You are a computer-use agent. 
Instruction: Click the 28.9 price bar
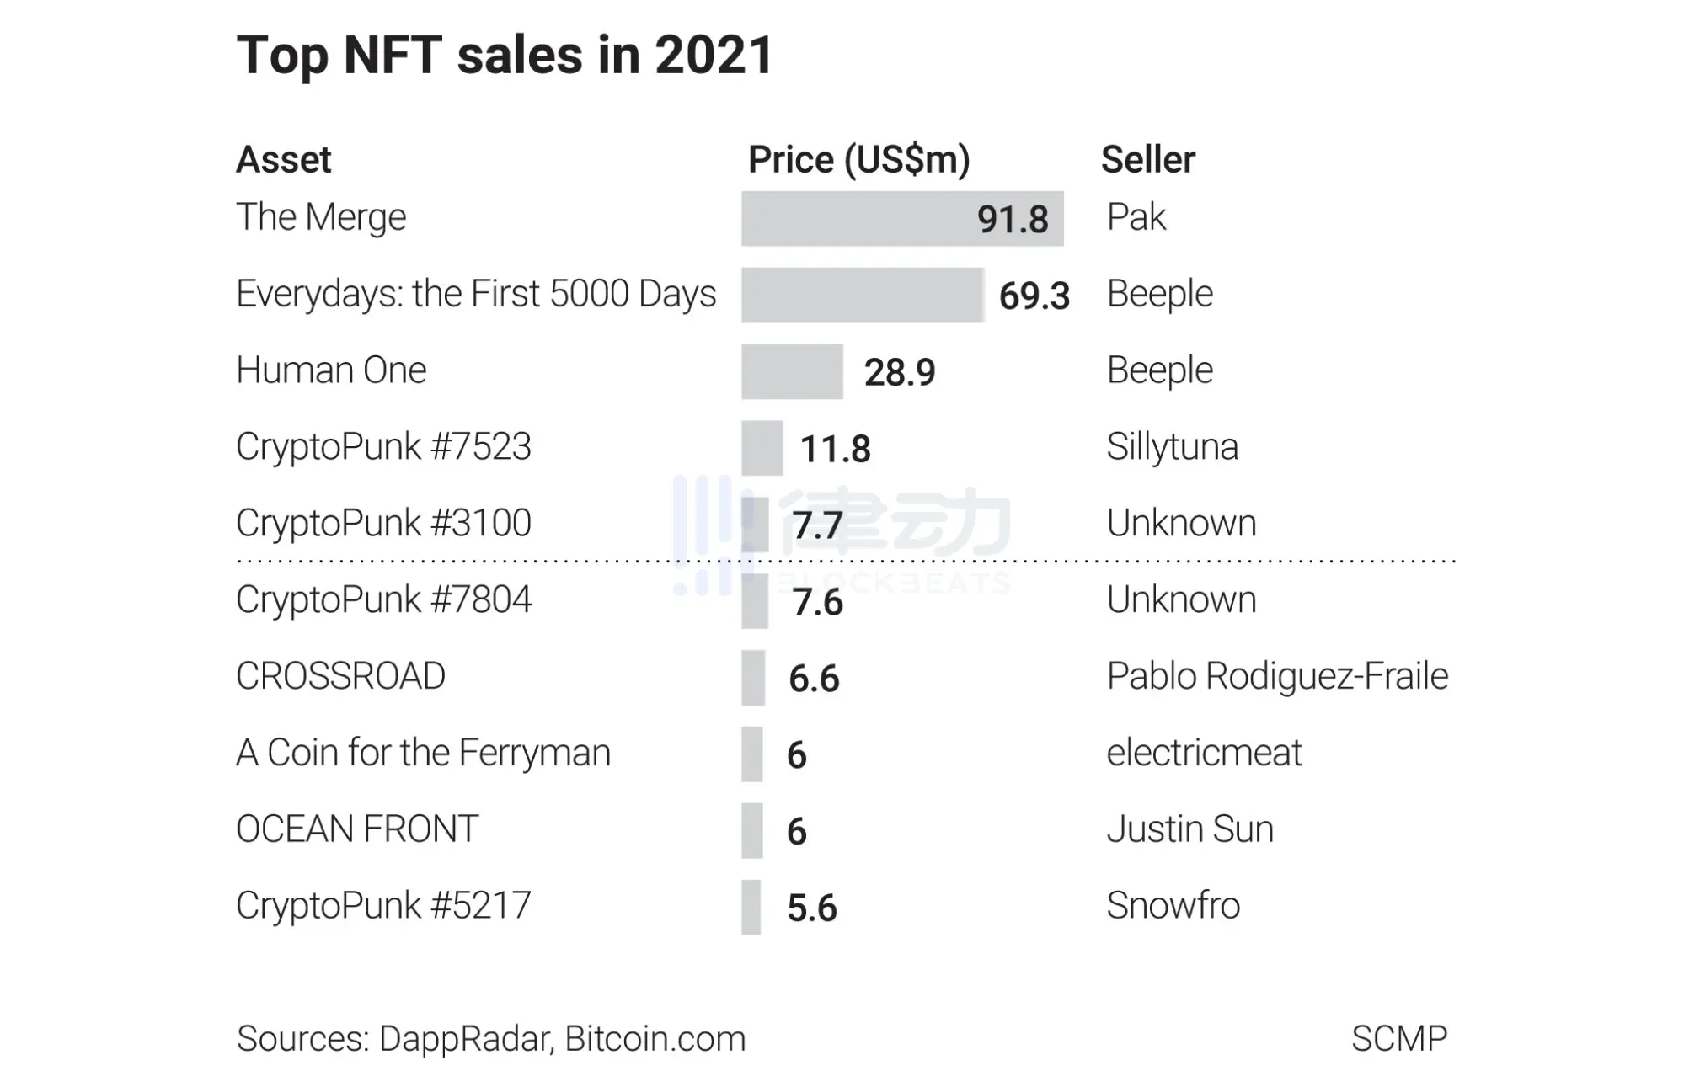point(792,371)
